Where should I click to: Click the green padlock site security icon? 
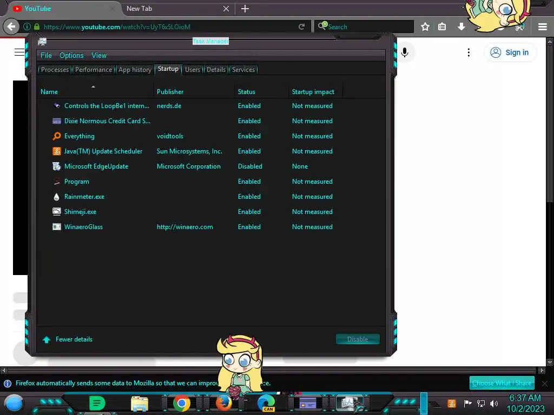coord(37,27)
